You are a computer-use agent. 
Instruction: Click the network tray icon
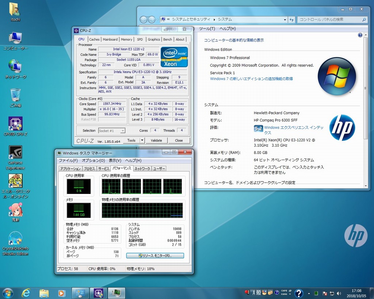(332, 293)
